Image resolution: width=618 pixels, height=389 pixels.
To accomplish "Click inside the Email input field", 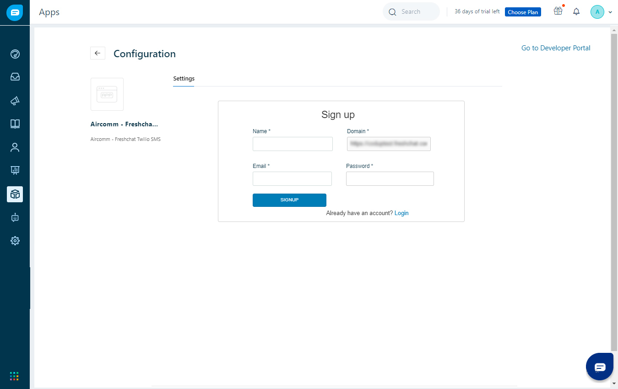I will [292, 178].
